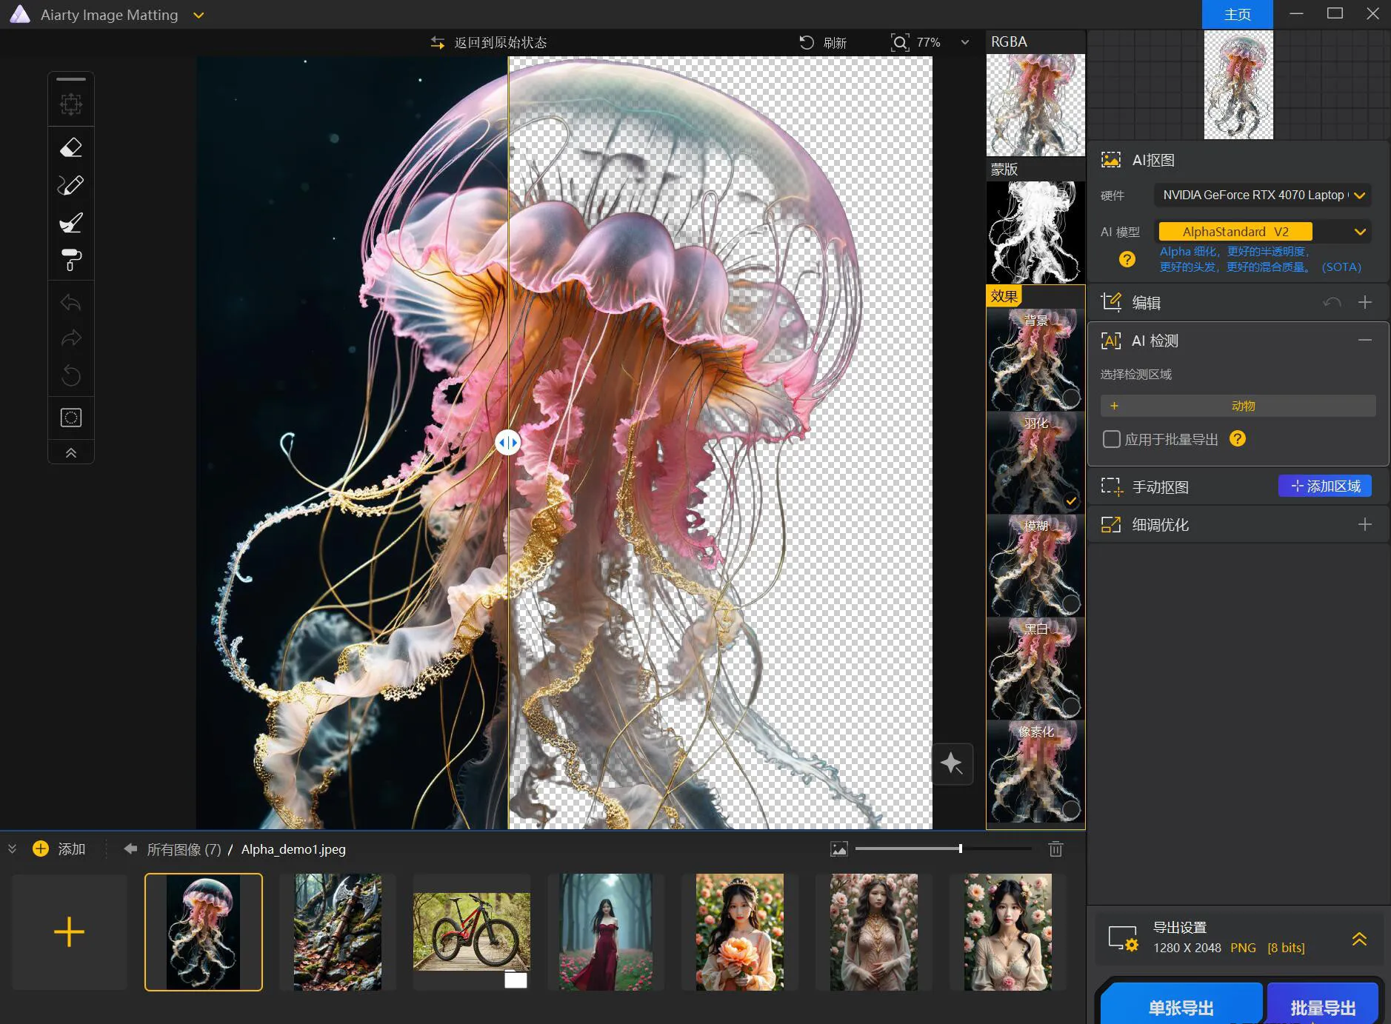Click the large plus add image tile
1391x1024 pixels.
(70, 931)
